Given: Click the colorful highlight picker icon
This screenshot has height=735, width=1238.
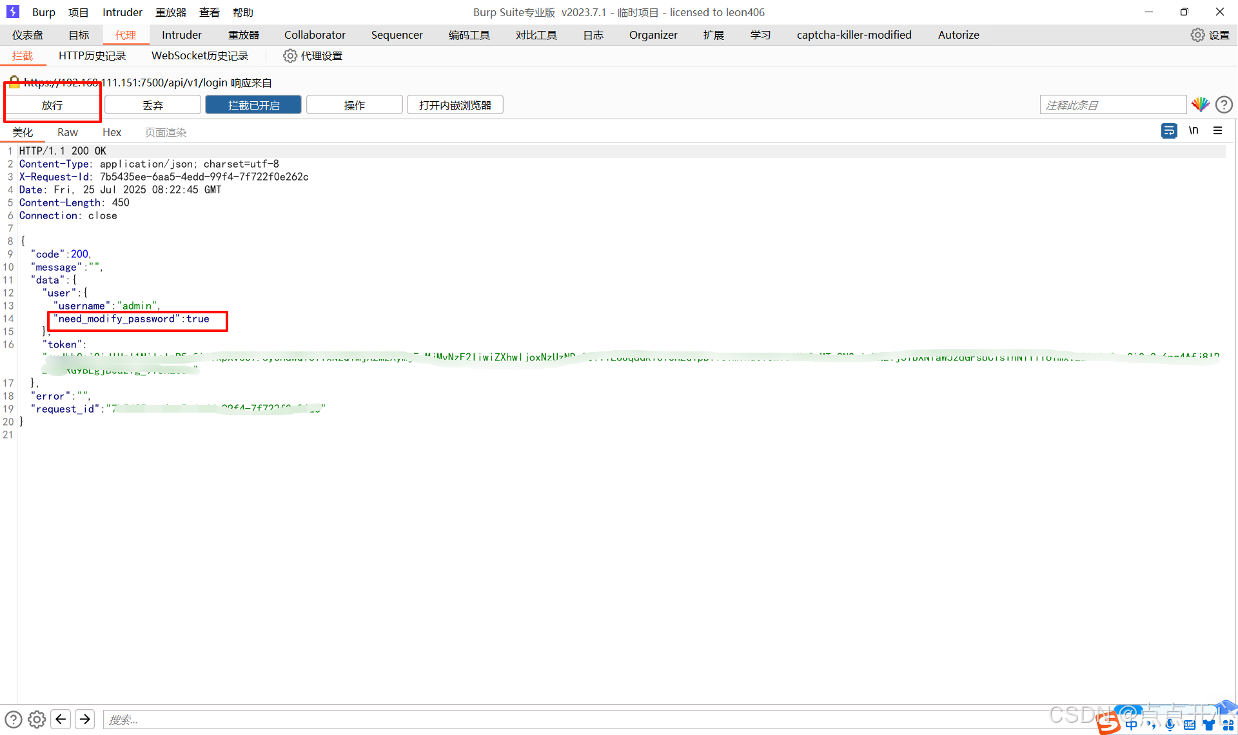Looking at the screenshot, I should 1200,104.
